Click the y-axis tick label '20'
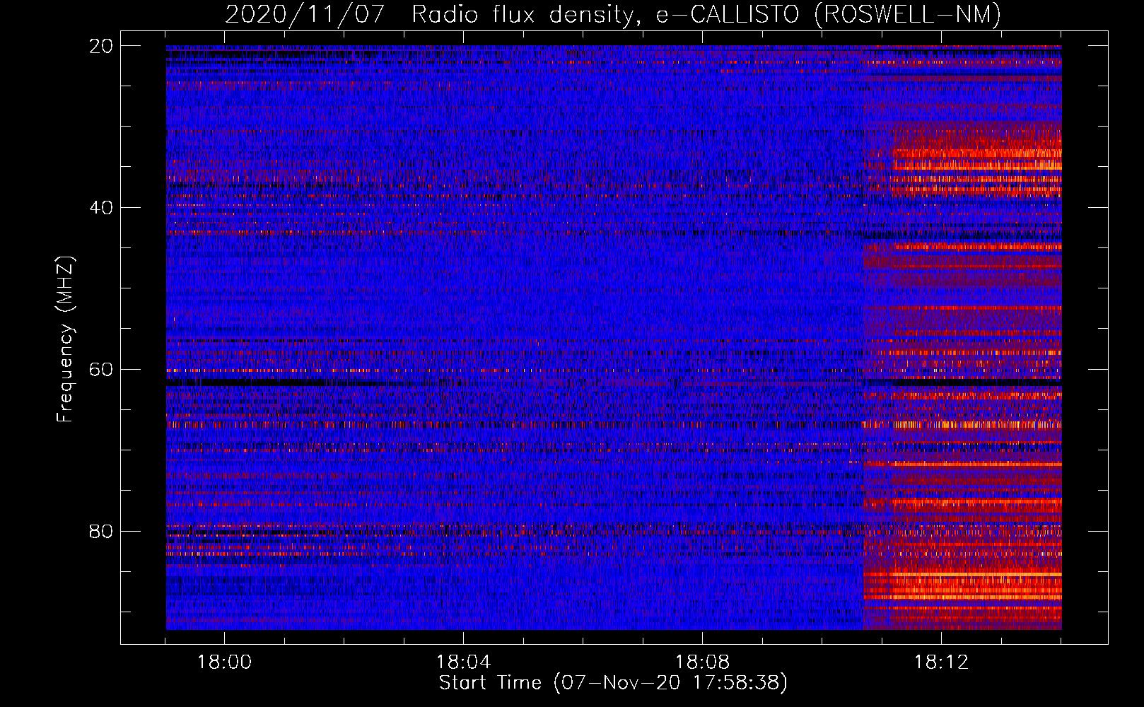This screenshot has width=1144, height=707. (x=101, y=46)
